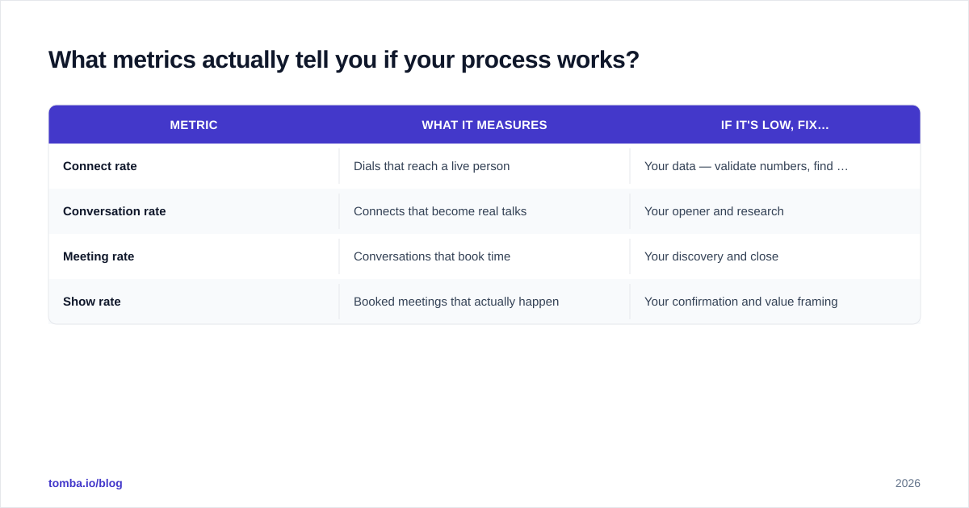969x508 pixels.
Task: Select the 'Connect rate' cell
Action: pyautogui.click(x=194, y=166)
